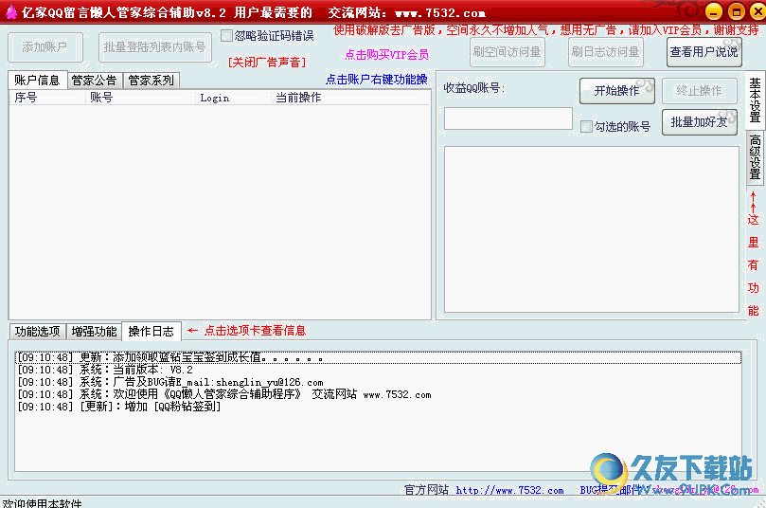Minimize the window with yellow button
This screenshot has height=508, width=766.
click(714, 11)
